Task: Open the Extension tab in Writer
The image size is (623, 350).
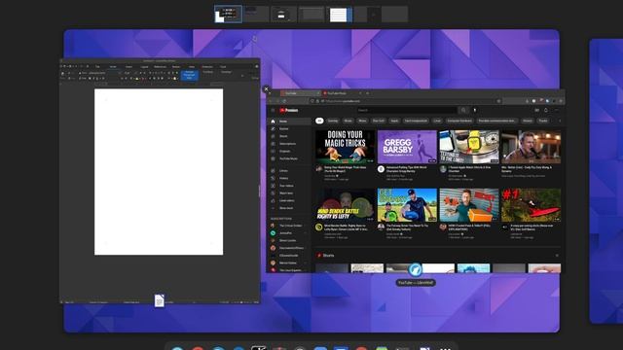Action: click(207, 67)
